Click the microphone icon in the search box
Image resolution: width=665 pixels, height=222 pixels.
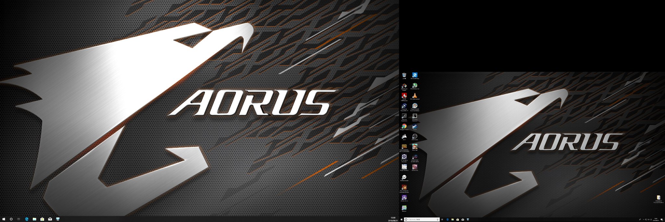click(x=437, y=219)
